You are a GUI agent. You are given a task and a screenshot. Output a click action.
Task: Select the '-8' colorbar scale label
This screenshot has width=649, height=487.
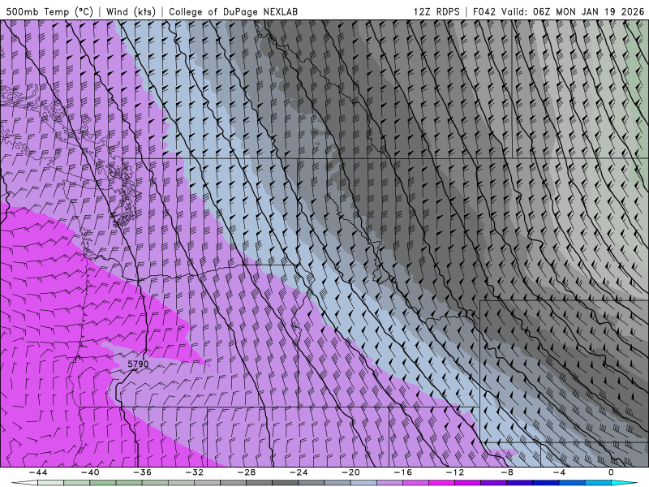pos(507,472)
